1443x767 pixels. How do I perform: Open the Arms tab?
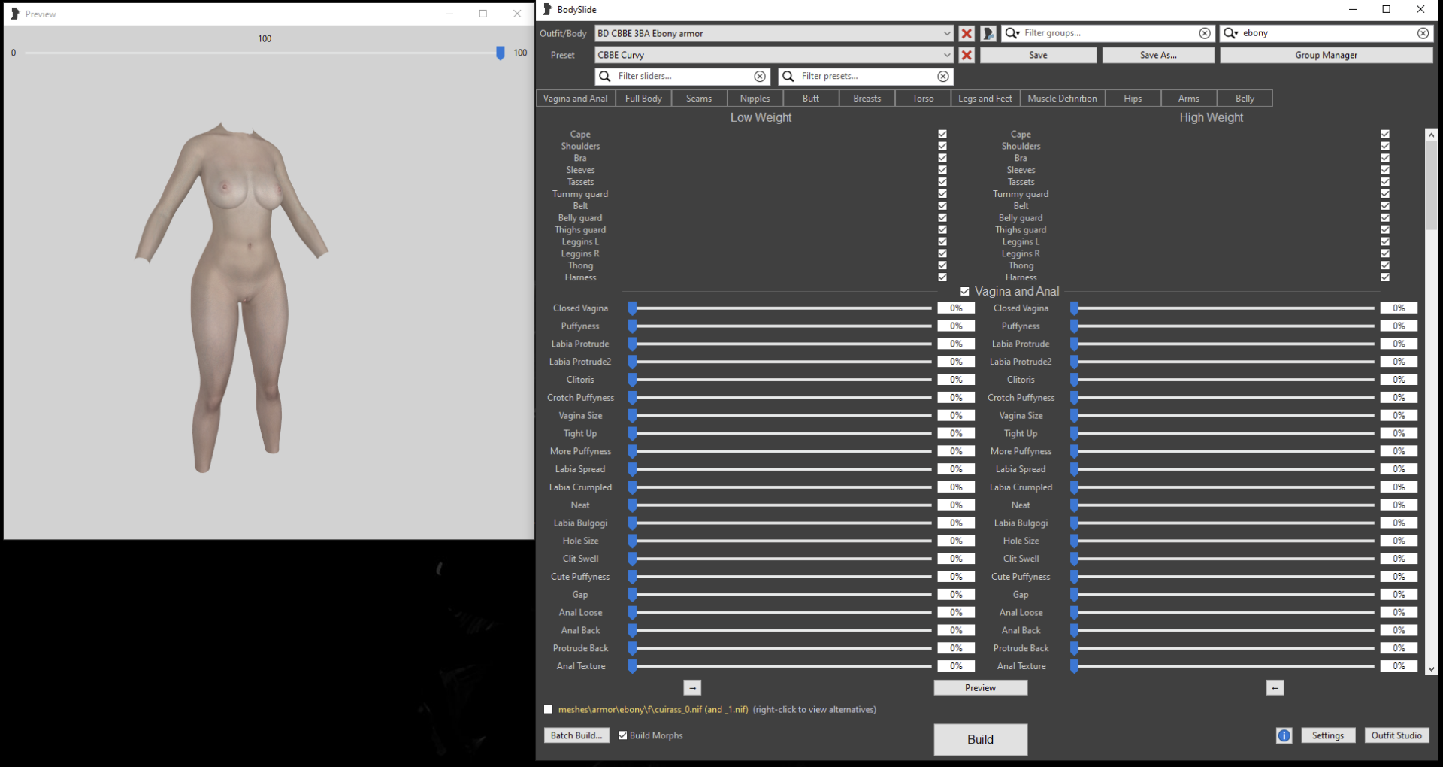click(x=1189, y=99)
